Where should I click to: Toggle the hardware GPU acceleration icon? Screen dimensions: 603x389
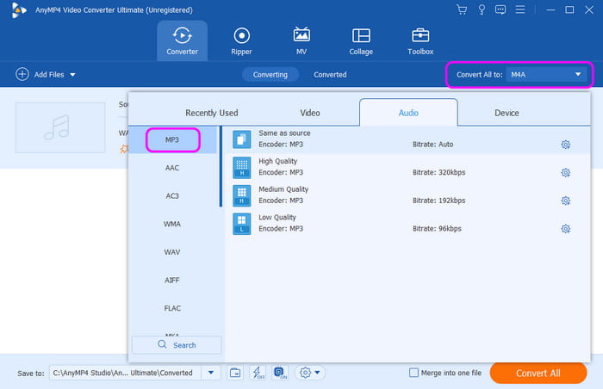pos(280,373)
